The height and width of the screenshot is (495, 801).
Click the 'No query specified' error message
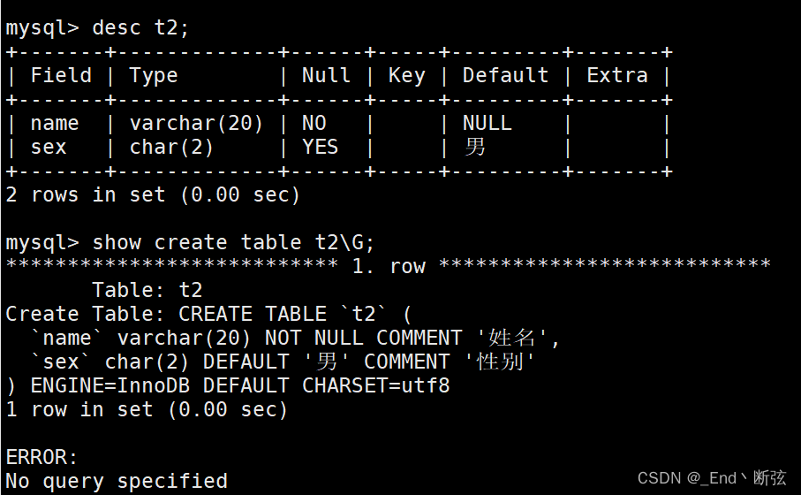(117, 481)
